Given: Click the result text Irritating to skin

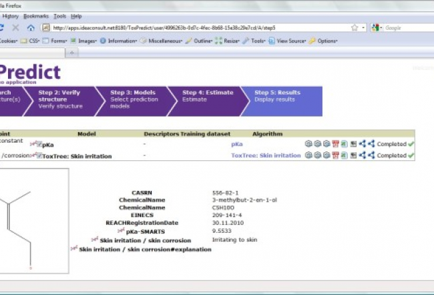Looking at the screenshot, I should tap(234, 240).
